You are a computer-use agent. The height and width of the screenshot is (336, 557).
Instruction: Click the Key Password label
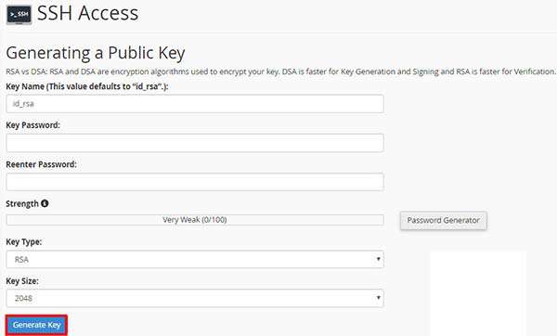(33, 125)
